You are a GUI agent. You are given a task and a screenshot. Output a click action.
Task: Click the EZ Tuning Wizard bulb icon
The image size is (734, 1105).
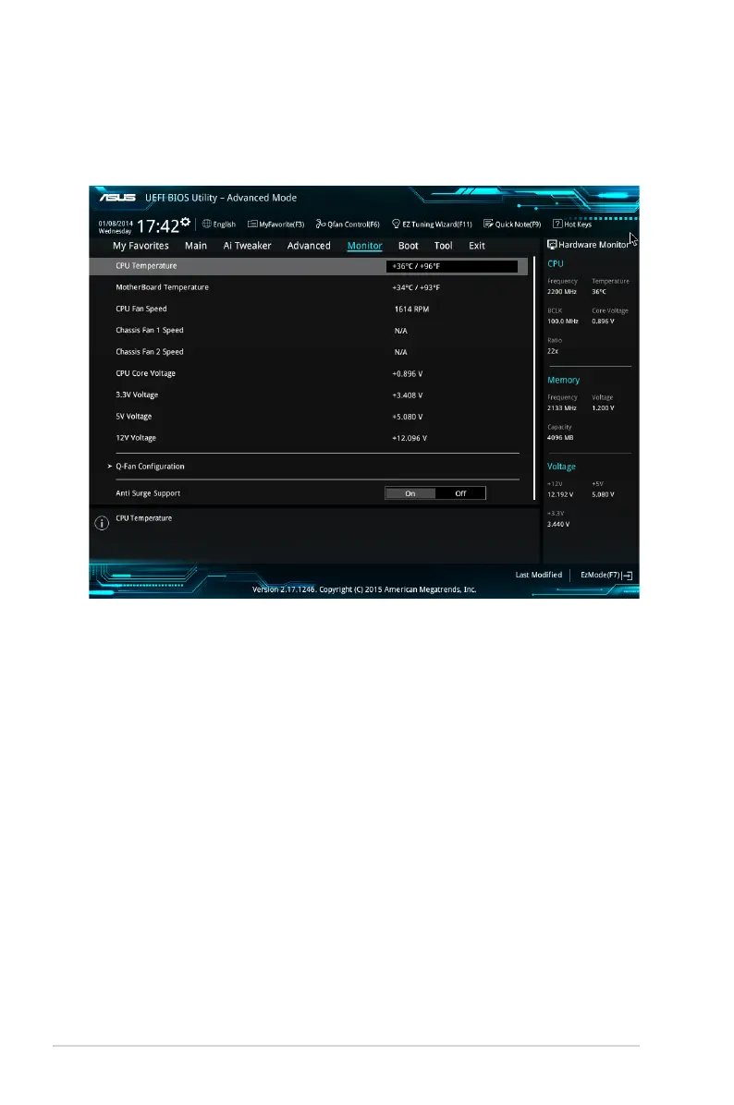click(397, 225)
